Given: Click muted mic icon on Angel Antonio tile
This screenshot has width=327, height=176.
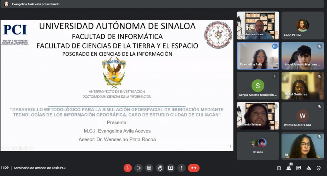Looking at the screenshot, I should 319,46.
